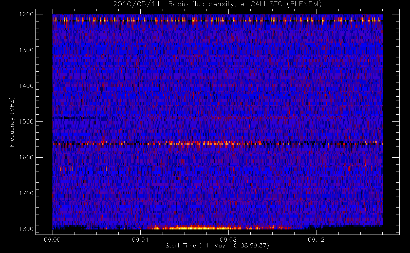Viewport: 410px width, 253px height.
Task: Click the 09:00 time tick label
Action: 52,240
